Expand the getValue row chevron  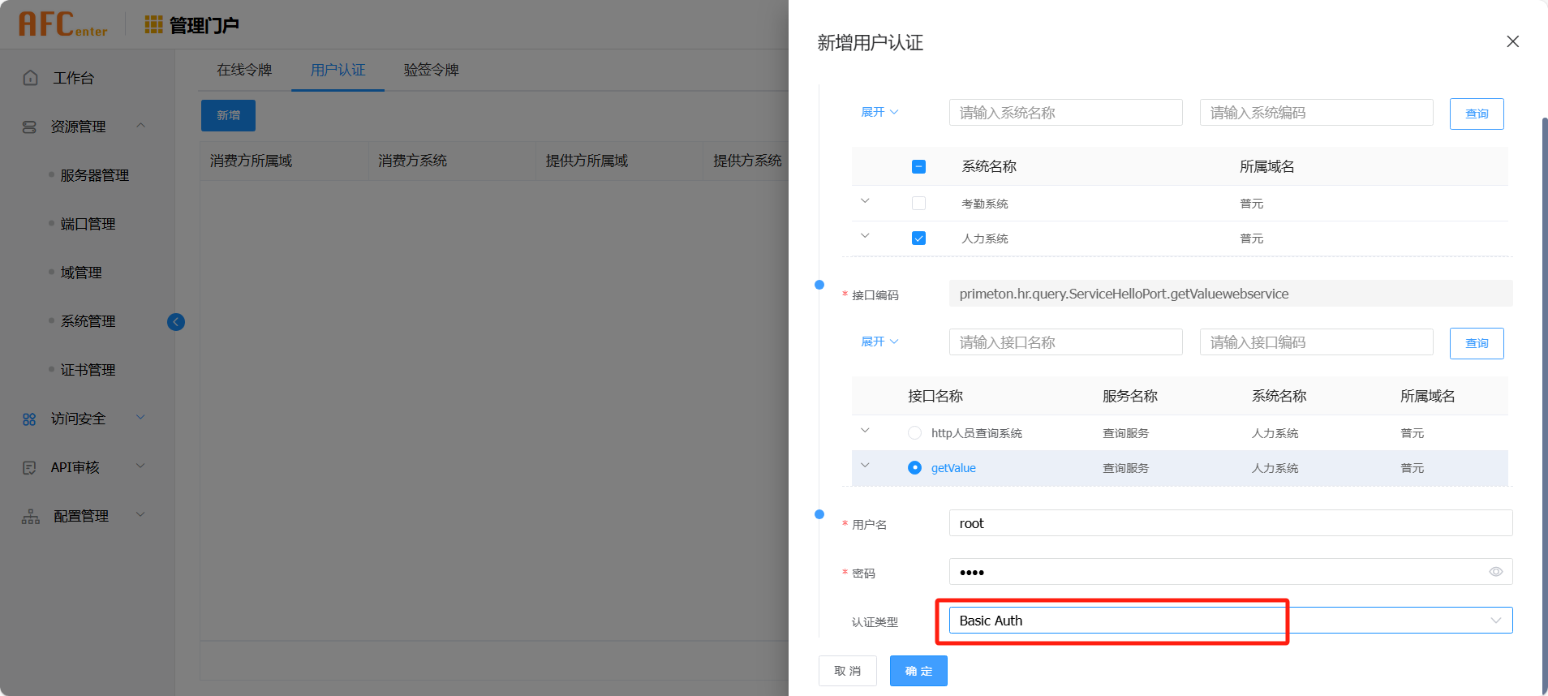tap(865, 466)
